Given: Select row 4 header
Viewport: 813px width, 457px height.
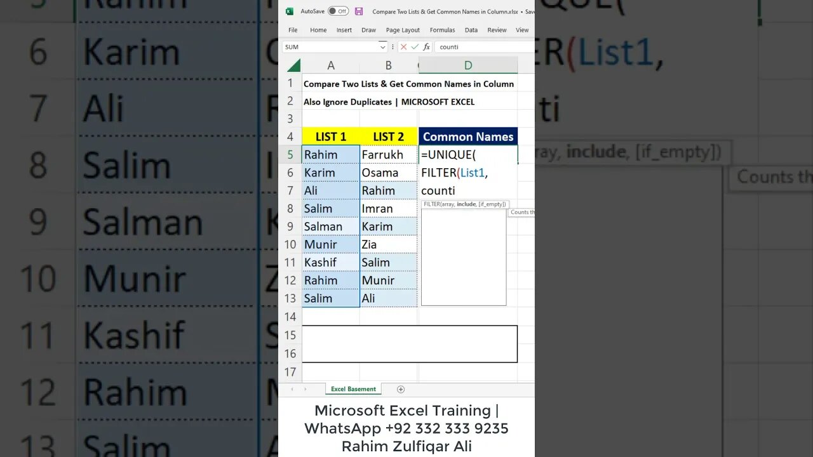Looking at the screenshot, I should (290, 136).
